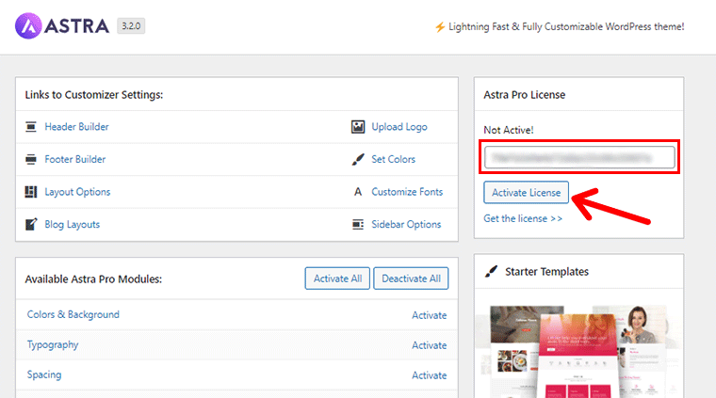Open the Set Colors link
Viewport: 716px width, 398px height.
[x=393, y=159]
